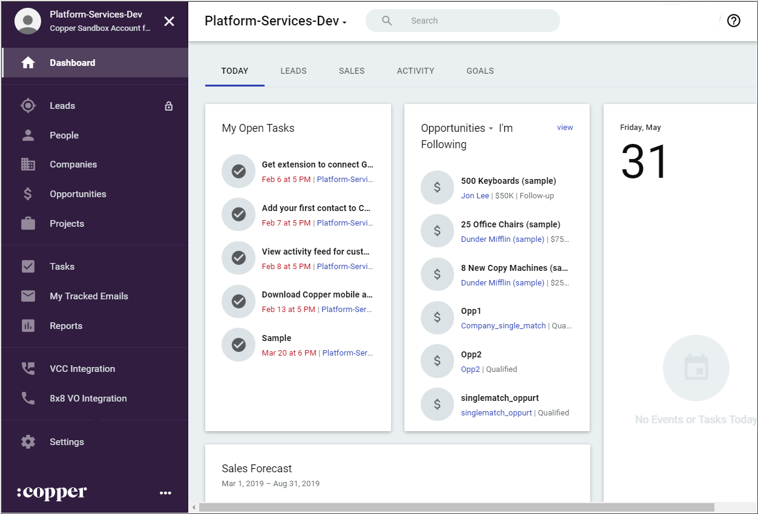This screenshot has width=758, height=514.
Task: Click the copper logo in sidebar
Action: pos(52,493)
